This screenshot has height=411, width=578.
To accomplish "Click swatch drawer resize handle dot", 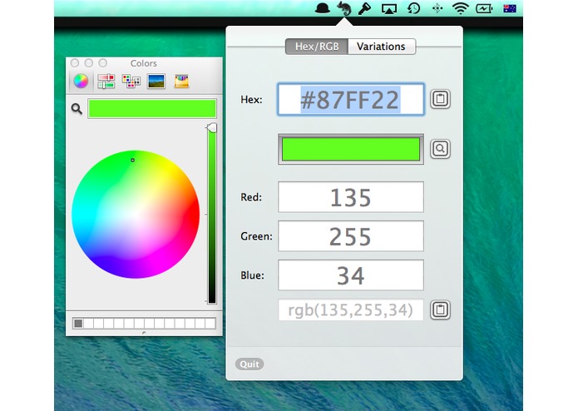I will coord(144,333).
